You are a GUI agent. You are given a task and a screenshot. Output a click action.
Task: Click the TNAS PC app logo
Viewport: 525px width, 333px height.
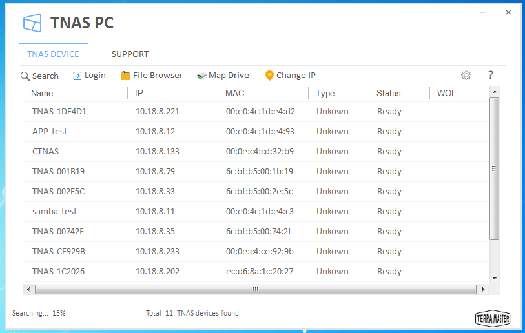pyautogui.click(x=32, y=23)
